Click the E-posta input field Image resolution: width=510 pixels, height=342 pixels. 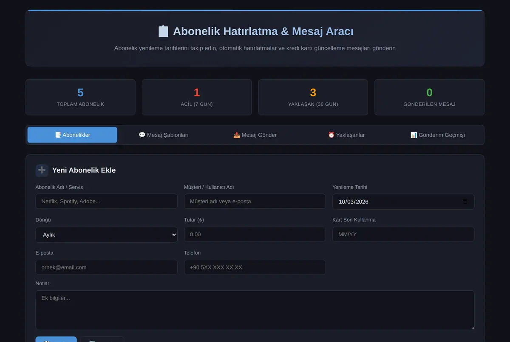click(107, 267)
